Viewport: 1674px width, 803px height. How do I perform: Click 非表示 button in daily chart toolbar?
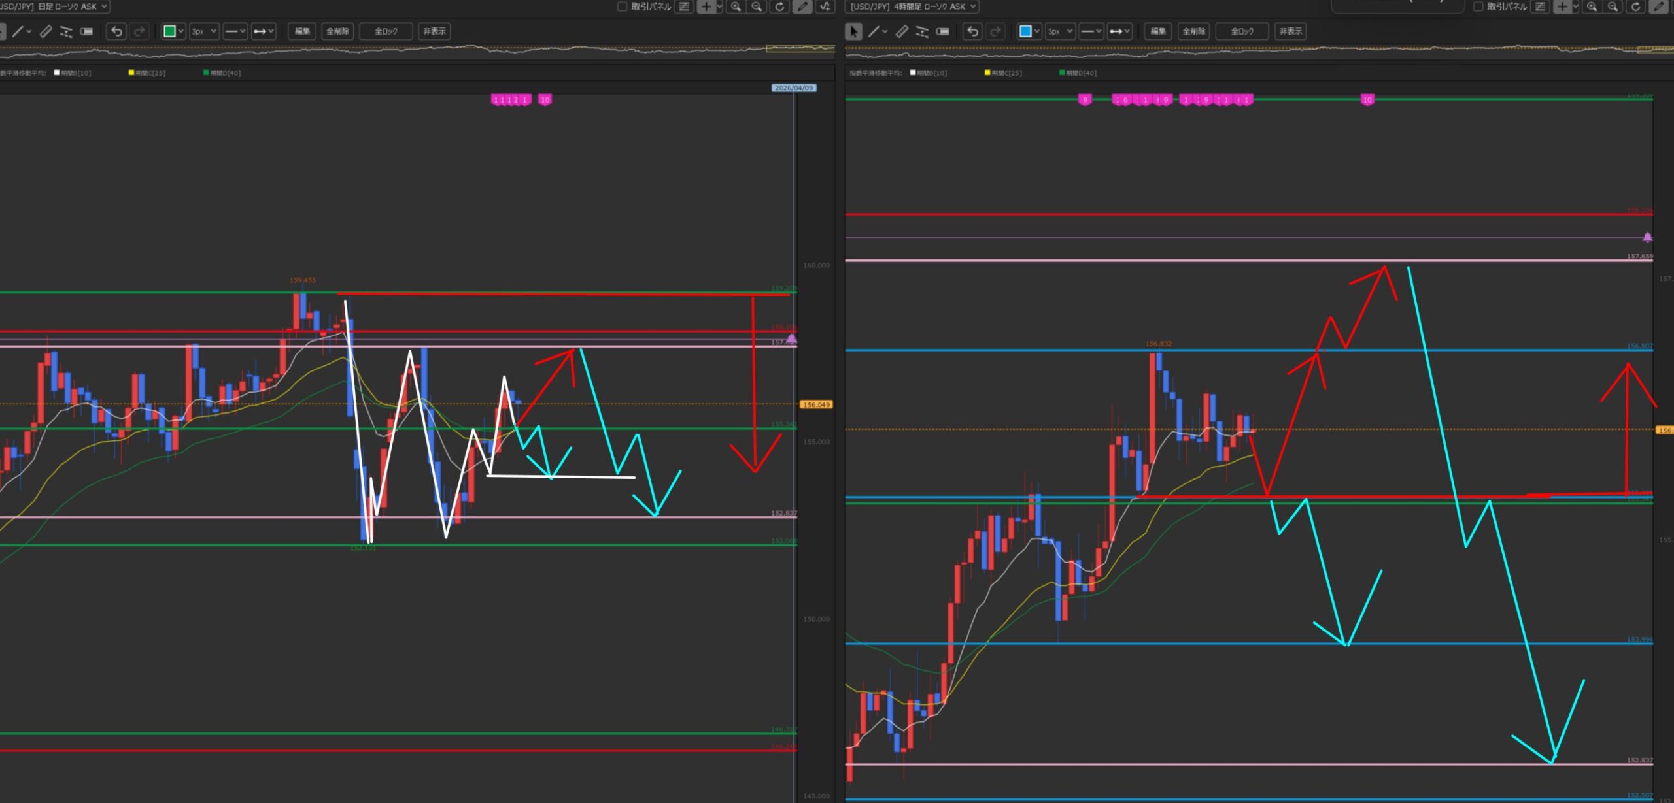(x=434, y=31)
